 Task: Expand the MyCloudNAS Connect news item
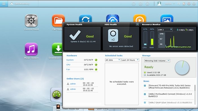(145, 94)
